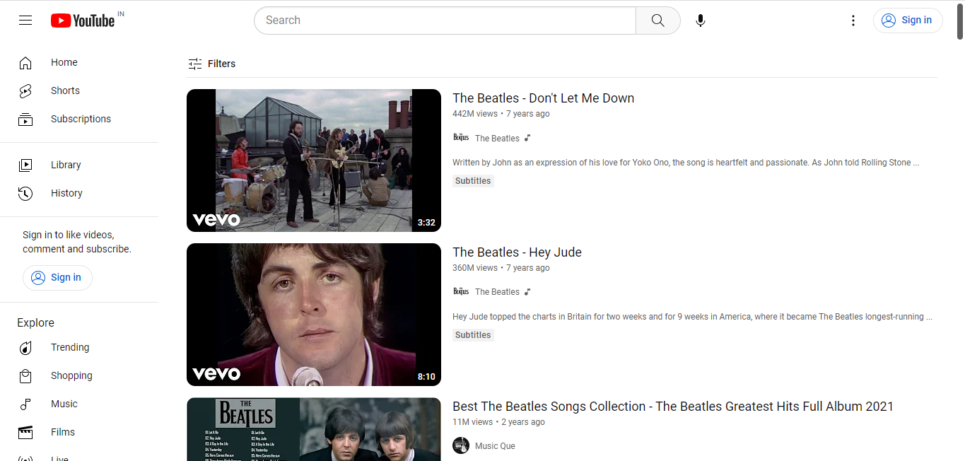Open watch History in the sidebar

pyautogui.click(x=66, y=193)
